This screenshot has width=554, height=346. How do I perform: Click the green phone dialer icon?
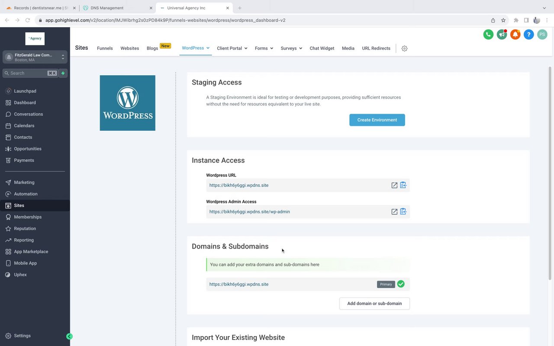[x=488, y=35]
